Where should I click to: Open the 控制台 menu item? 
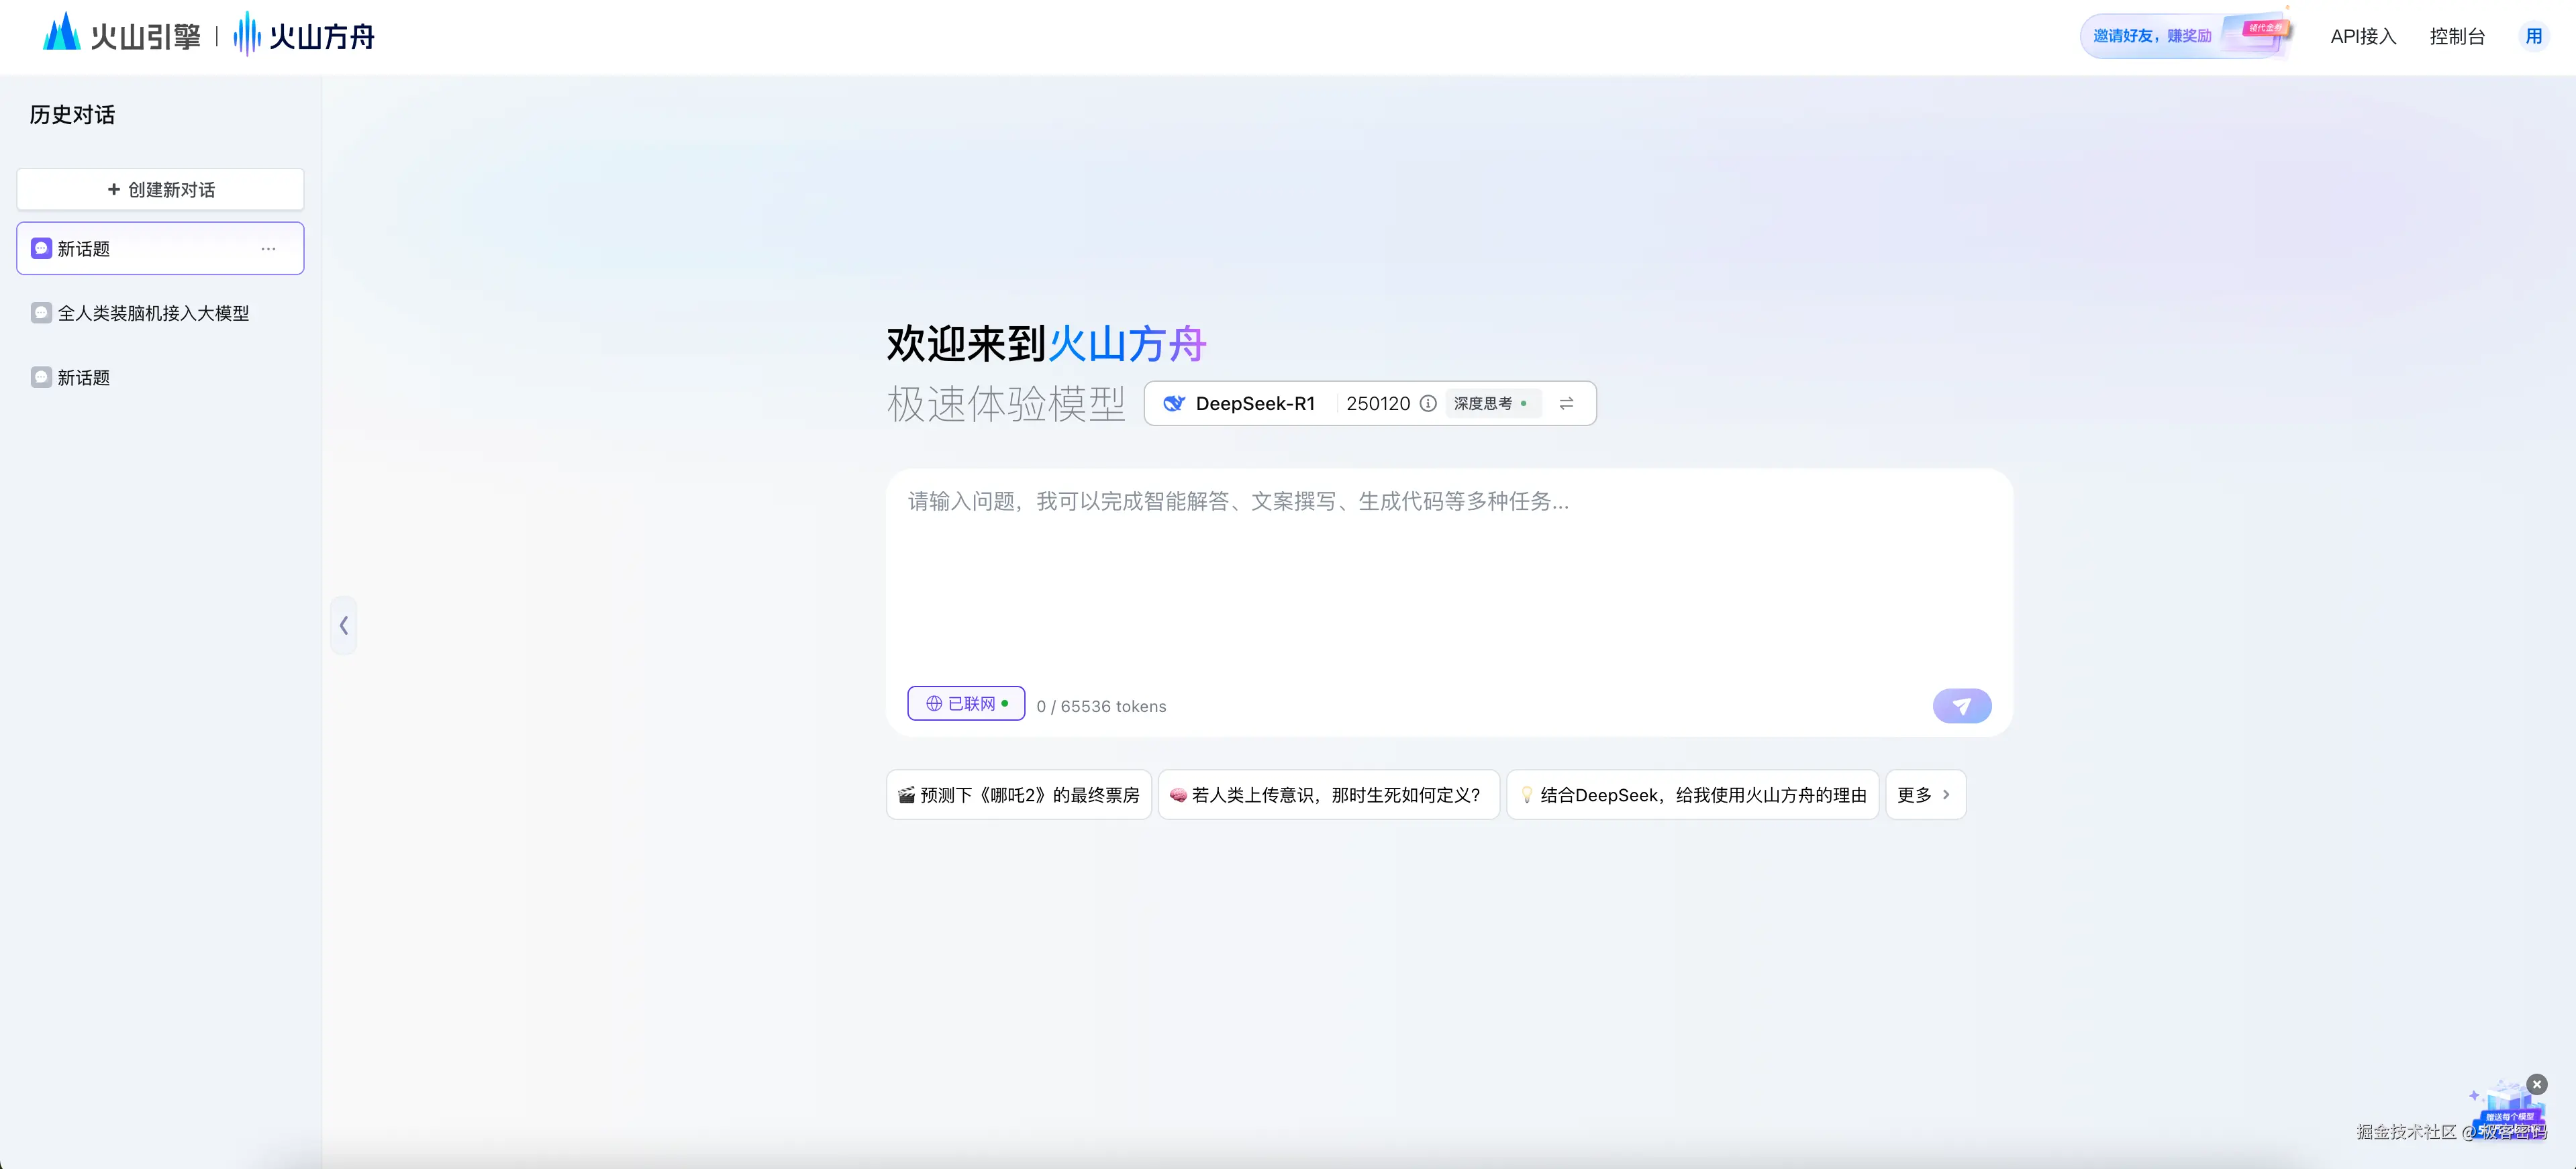click(x=2458, y=35)
